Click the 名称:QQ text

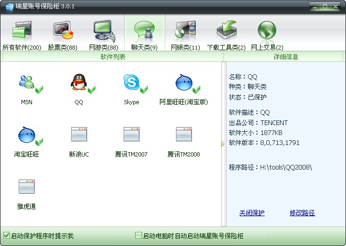(x=243, y=76)
